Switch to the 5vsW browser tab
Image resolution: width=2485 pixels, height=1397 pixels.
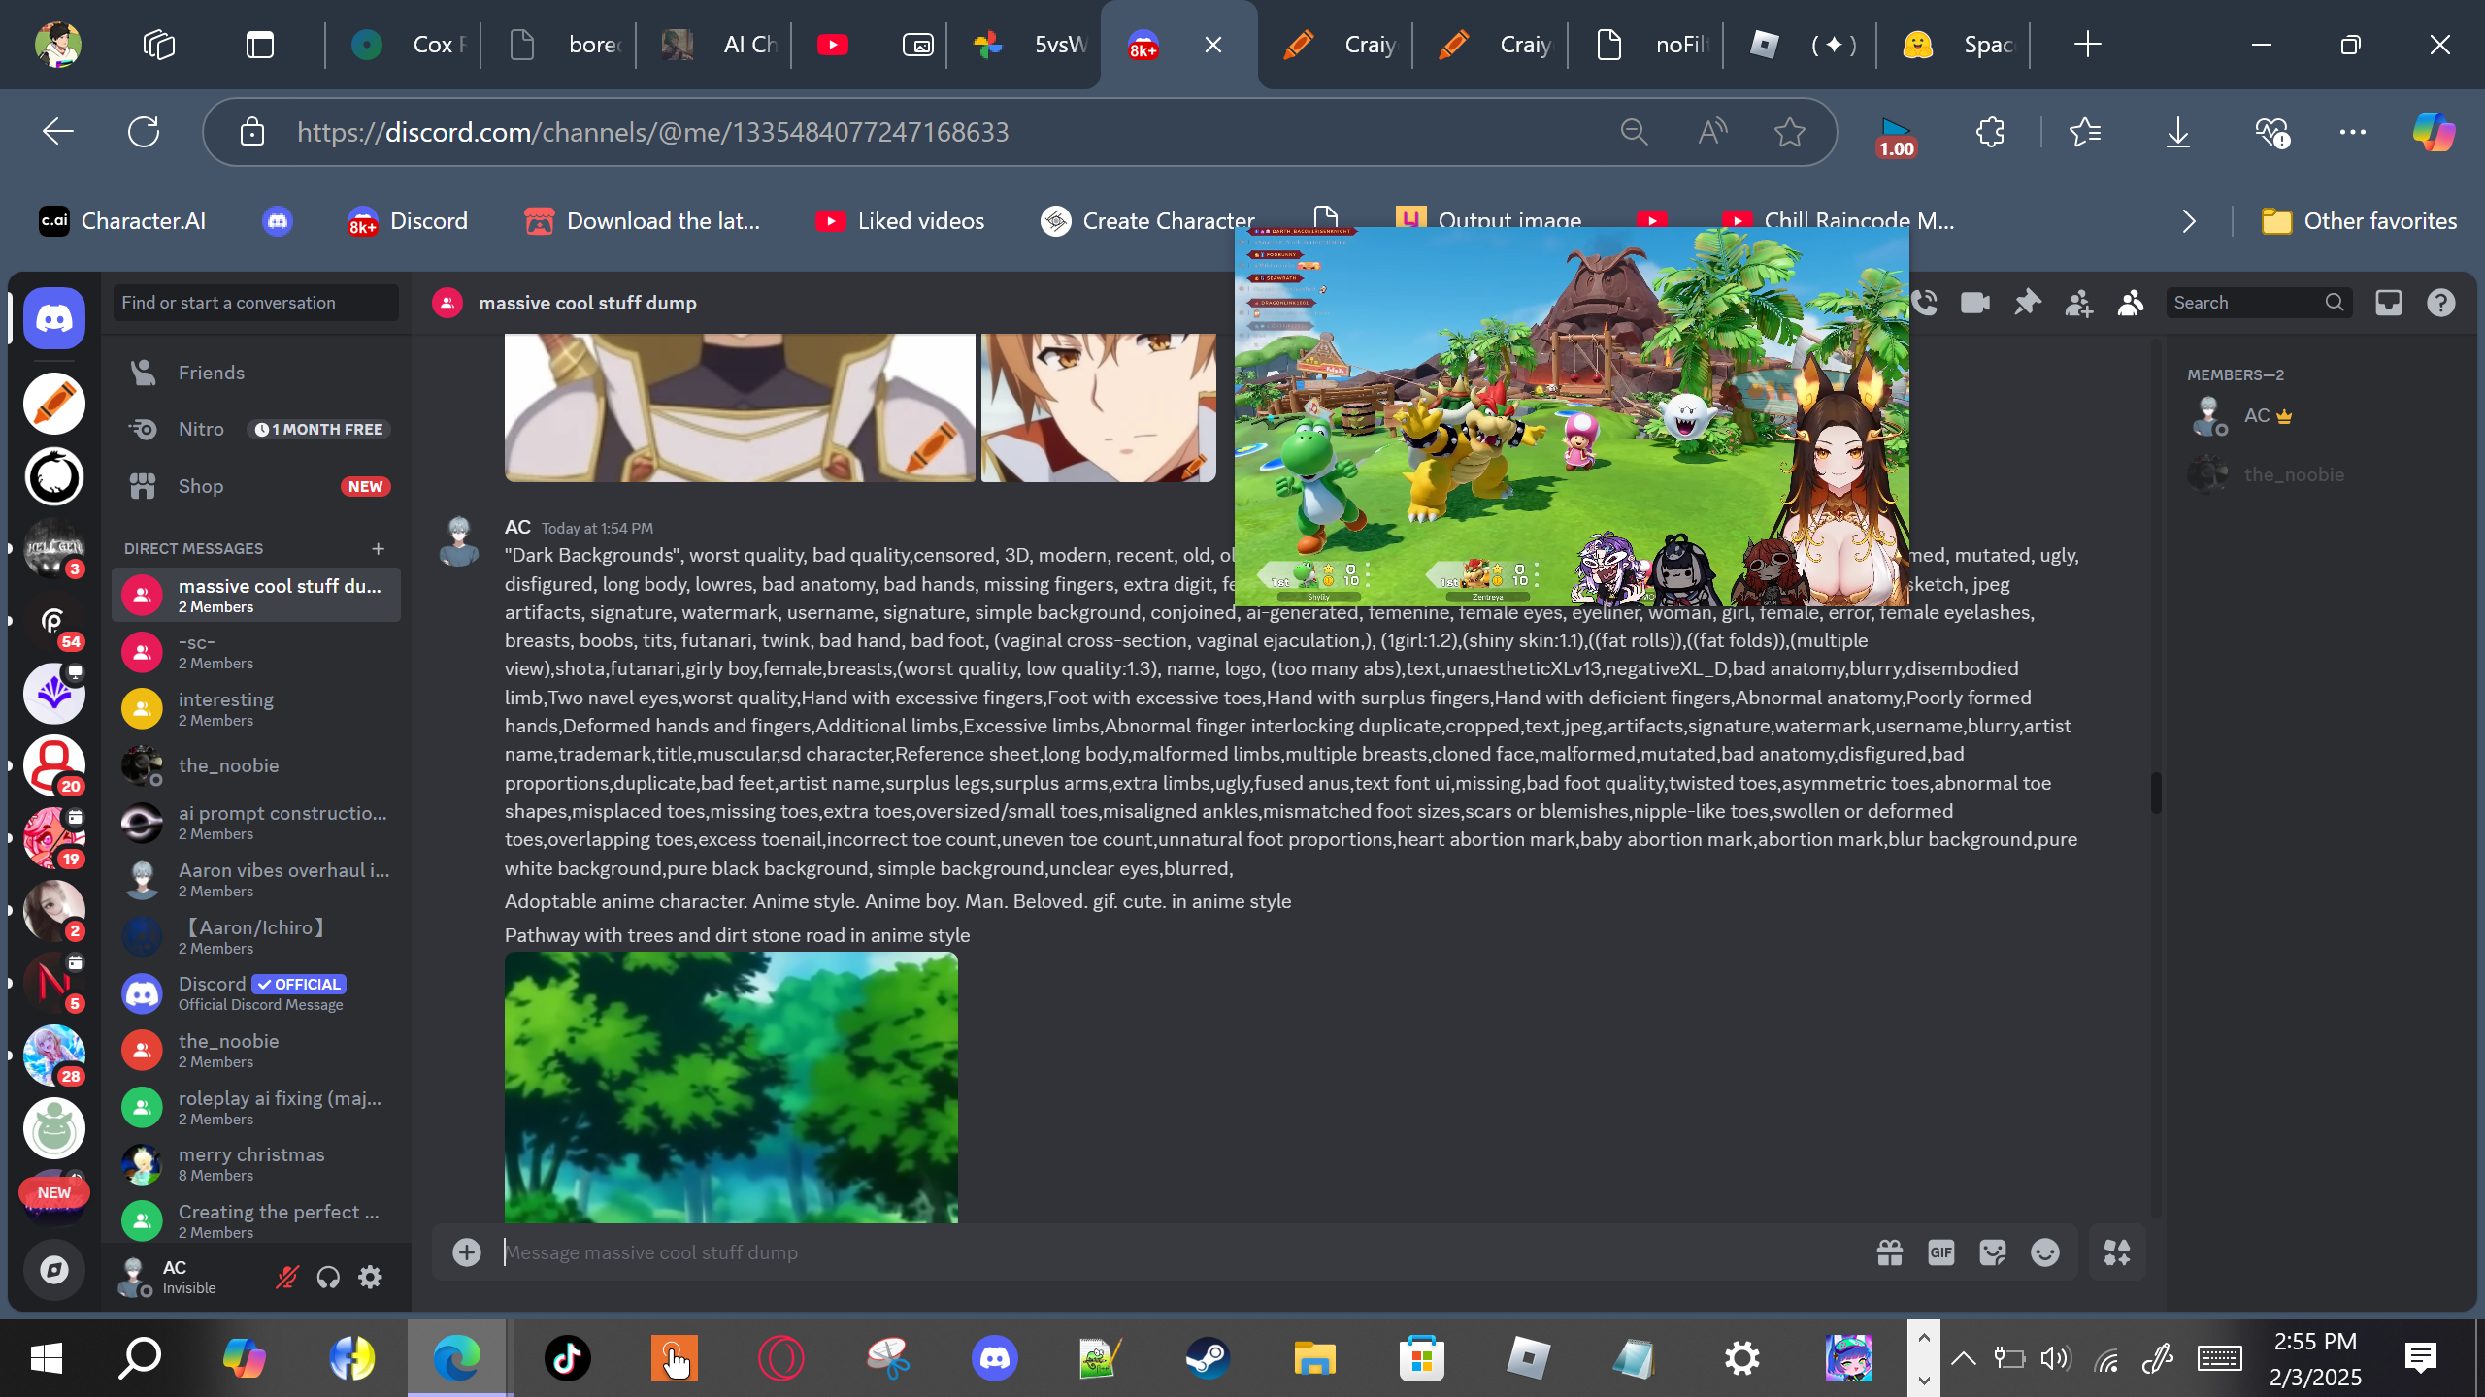click(x=1031, y=45)
